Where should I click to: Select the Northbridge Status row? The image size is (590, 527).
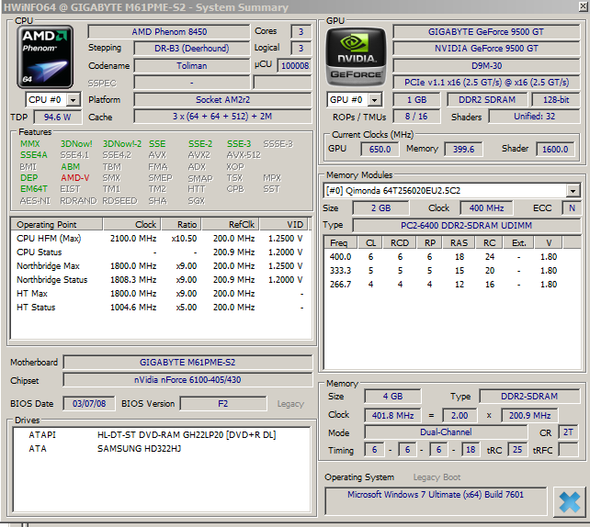(x=160, y=280)
